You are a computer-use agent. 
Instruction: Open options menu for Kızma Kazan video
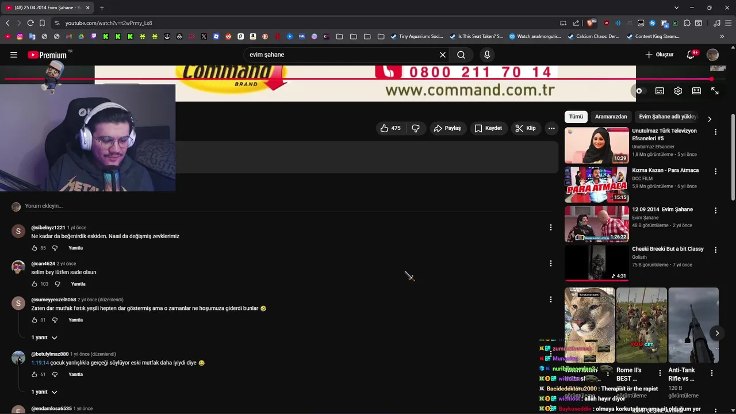(715, 171)
